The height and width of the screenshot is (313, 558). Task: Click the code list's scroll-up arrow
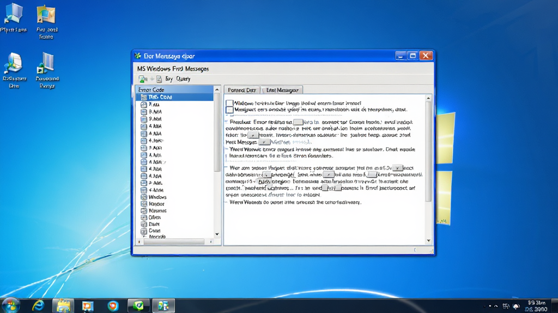tap(217, 90)
